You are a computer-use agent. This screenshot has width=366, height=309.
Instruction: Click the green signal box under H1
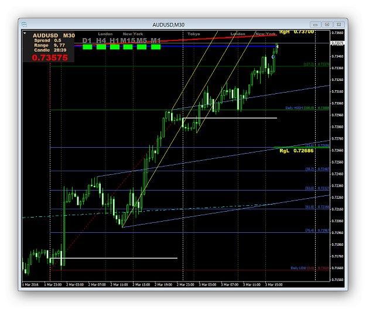click(115, 47)
